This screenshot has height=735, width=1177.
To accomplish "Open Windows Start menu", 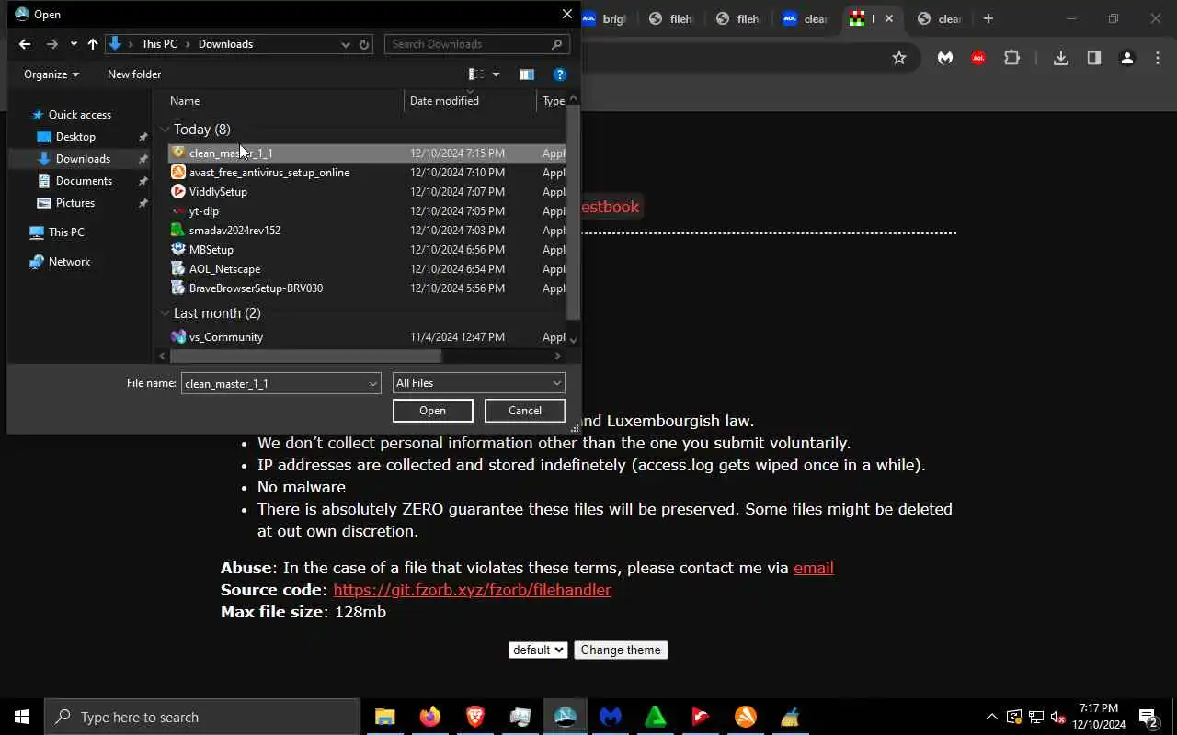I will point(22,717).
